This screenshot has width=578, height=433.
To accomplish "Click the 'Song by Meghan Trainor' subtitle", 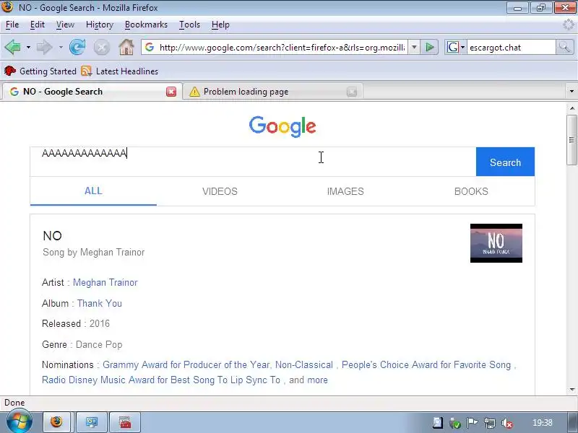I will pos(94,252).
